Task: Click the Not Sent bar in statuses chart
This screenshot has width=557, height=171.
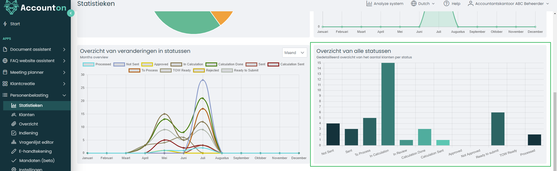Action: (333, 134)
